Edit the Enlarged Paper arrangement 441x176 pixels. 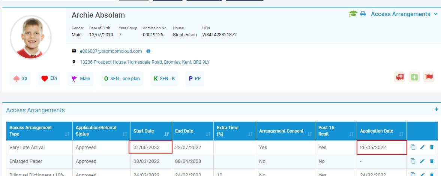coord(423,161)
